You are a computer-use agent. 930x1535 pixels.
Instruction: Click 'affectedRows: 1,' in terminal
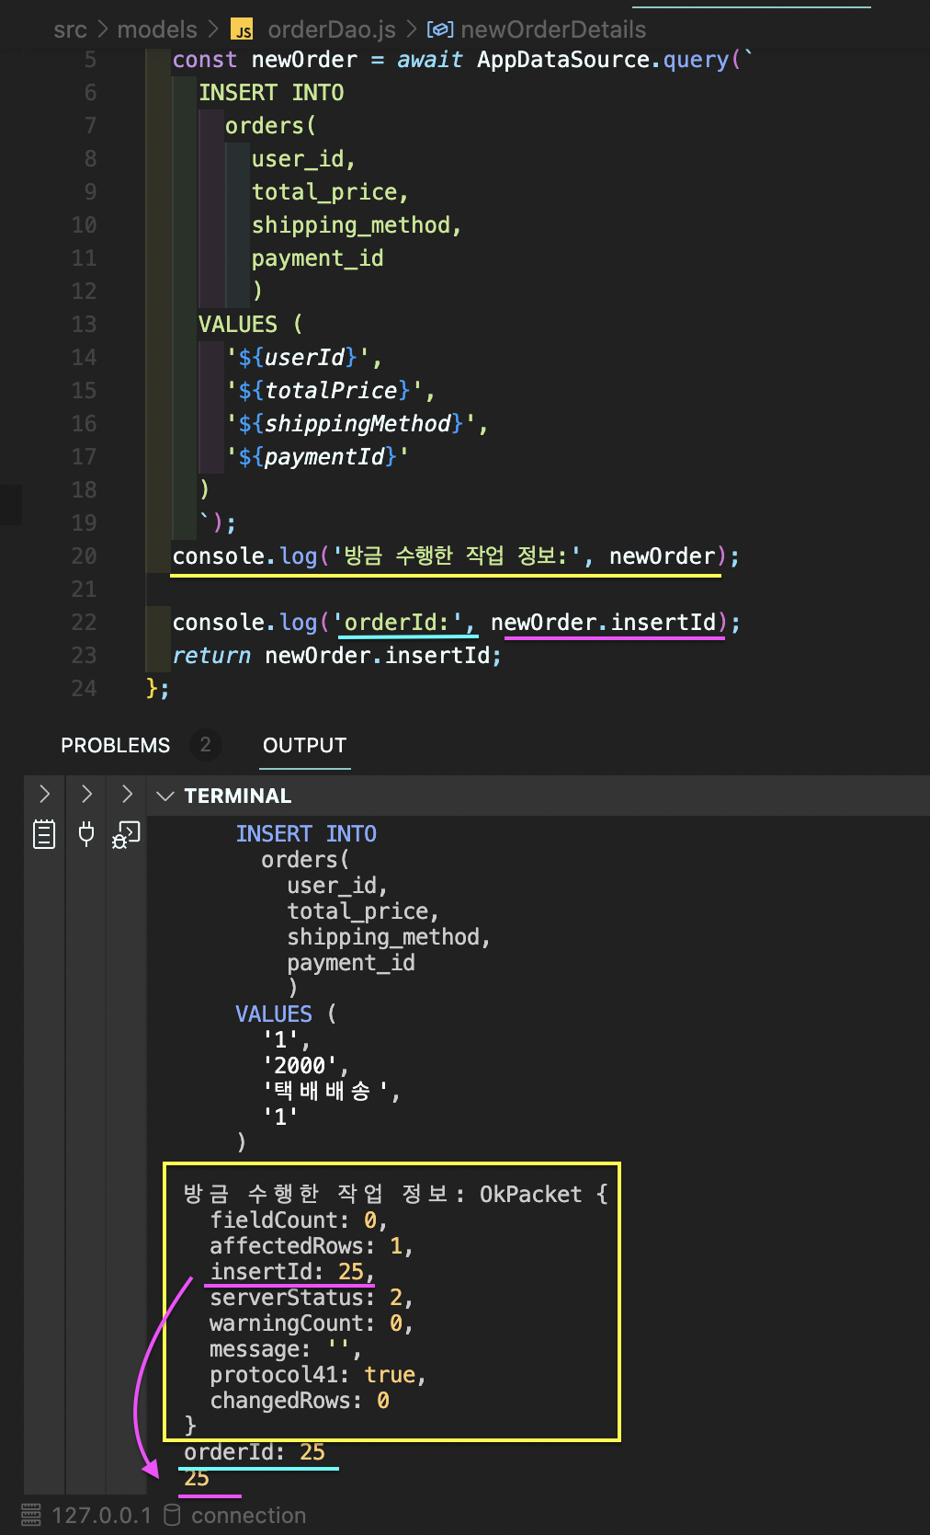pyautogui.click(x=311, y=1246)
